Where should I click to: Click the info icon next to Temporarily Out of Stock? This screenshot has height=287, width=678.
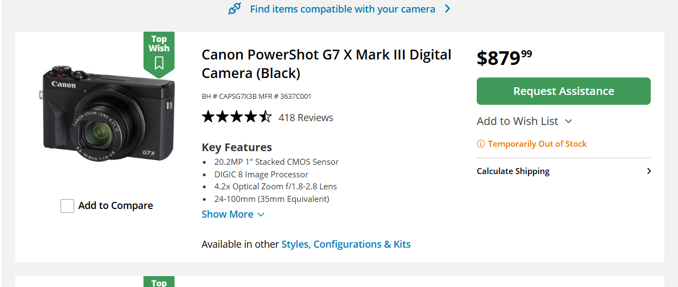pos(481,144)
